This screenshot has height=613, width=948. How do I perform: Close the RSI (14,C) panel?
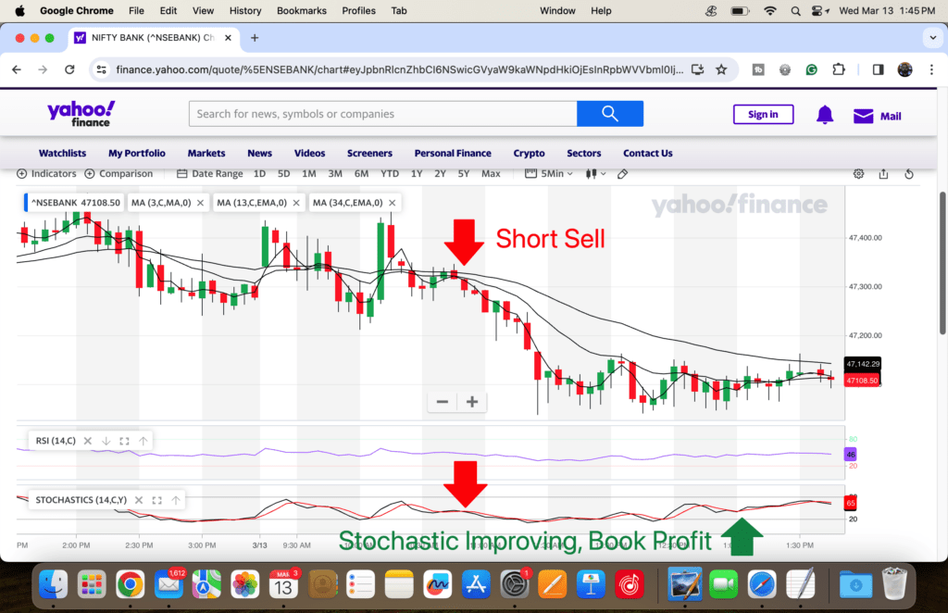click(88, 441)
